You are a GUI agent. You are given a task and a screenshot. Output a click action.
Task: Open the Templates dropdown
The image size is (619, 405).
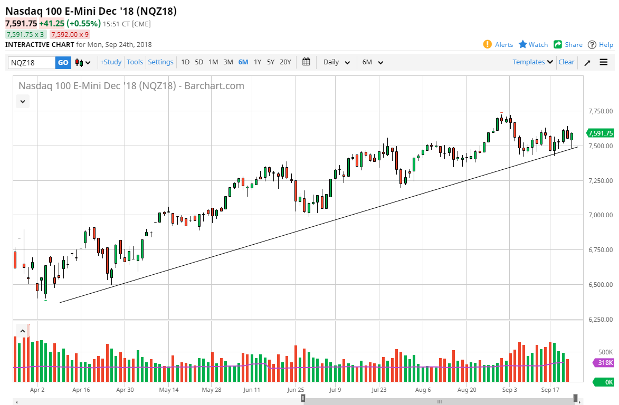pyautogui.click(x=533, y=62)
